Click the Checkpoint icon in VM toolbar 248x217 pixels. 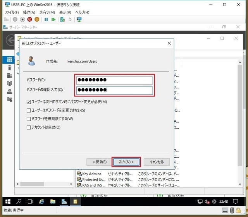point(62,19)
